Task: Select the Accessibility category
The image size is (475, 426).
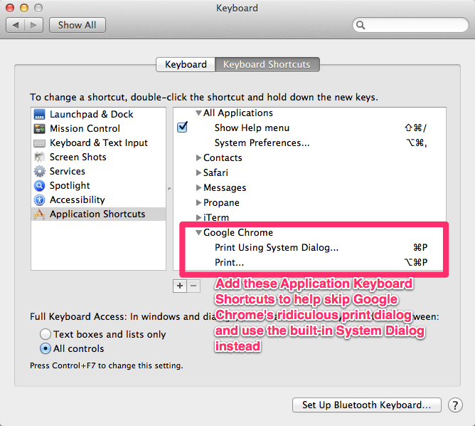Action: click(98, 200)
